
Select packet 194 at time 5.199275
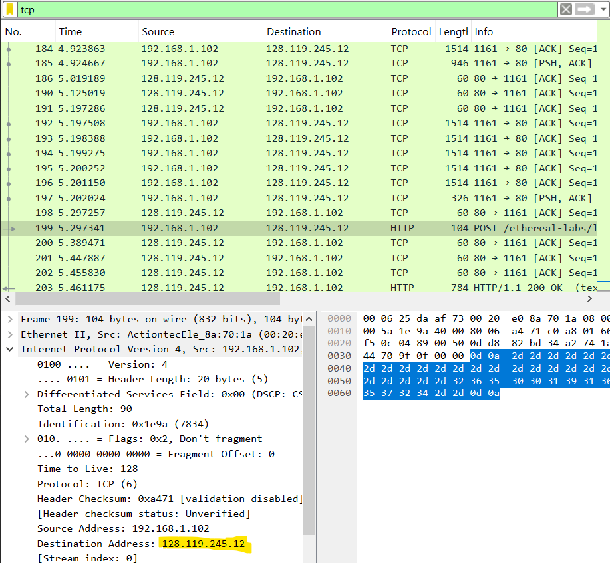[x=299, y=153]
